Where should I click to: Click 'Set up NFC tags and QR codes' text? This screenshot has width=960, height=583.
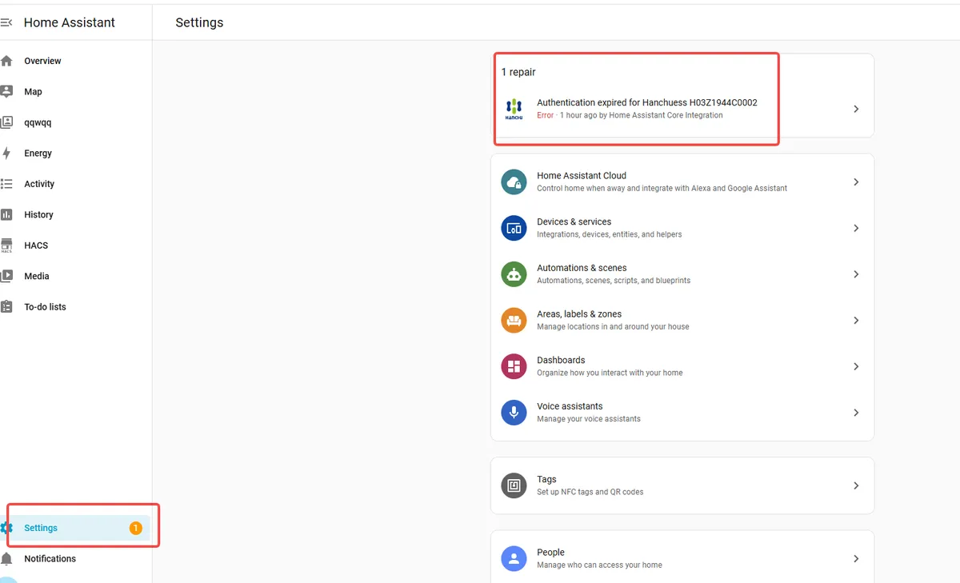coord(590,492)
